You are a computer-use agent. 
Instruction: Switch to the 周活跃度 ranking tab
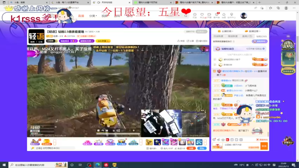(232, 36)
